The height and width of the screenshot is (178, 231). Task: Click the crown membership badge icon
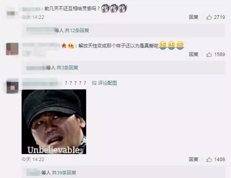pos(71,46)
